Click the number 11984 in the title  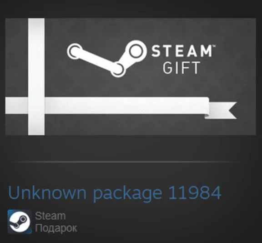[x=195, y=192]
